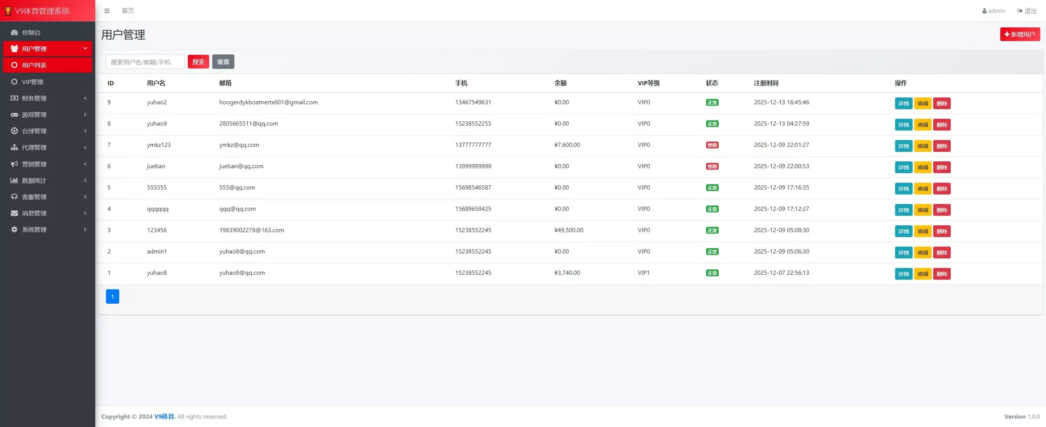Click the 系统管理 gear icon
Image resolution: width=1046 pixels, height=427 pixels.
(14, 229)
